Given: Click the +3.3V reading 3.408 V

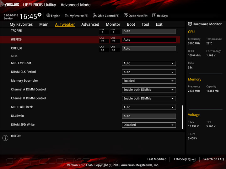Looking at the screenshot, I should 192,138.
